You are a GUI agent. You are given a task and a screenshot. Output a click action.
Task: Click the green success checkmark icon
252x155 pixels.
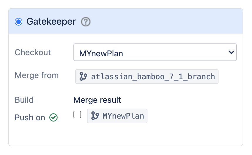pos(53,117)
